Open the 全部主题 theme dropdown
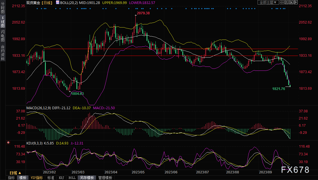Screen dimensions: 318x180 click(x=268, y=2)
